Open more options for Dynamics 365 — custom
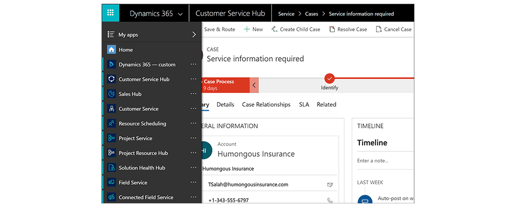 pyautogui.click(x=194, y=64)
